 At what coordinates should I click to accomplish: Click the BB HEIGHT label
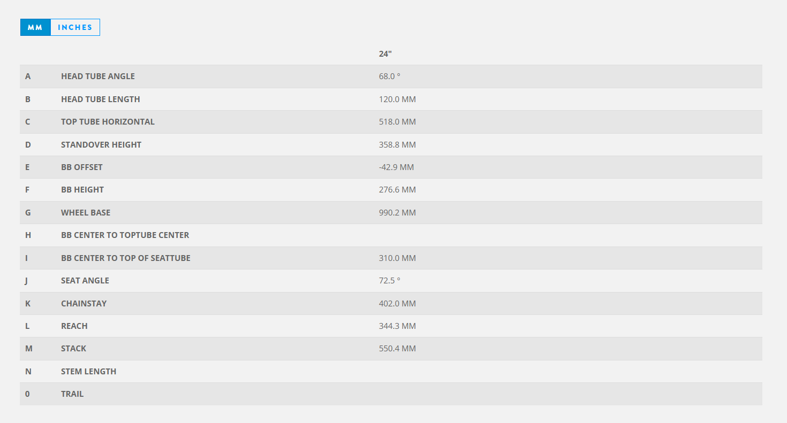pos(82,190)
